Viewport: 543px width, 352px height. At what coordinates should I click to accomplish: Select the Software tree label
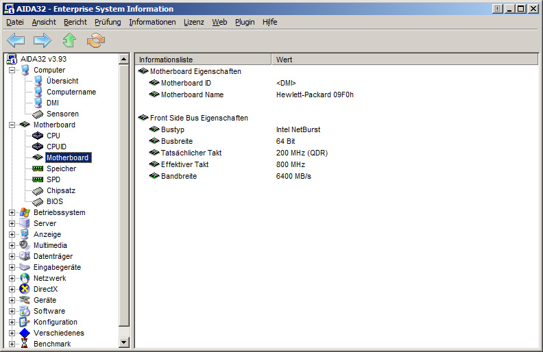click(x=49, y=311)
